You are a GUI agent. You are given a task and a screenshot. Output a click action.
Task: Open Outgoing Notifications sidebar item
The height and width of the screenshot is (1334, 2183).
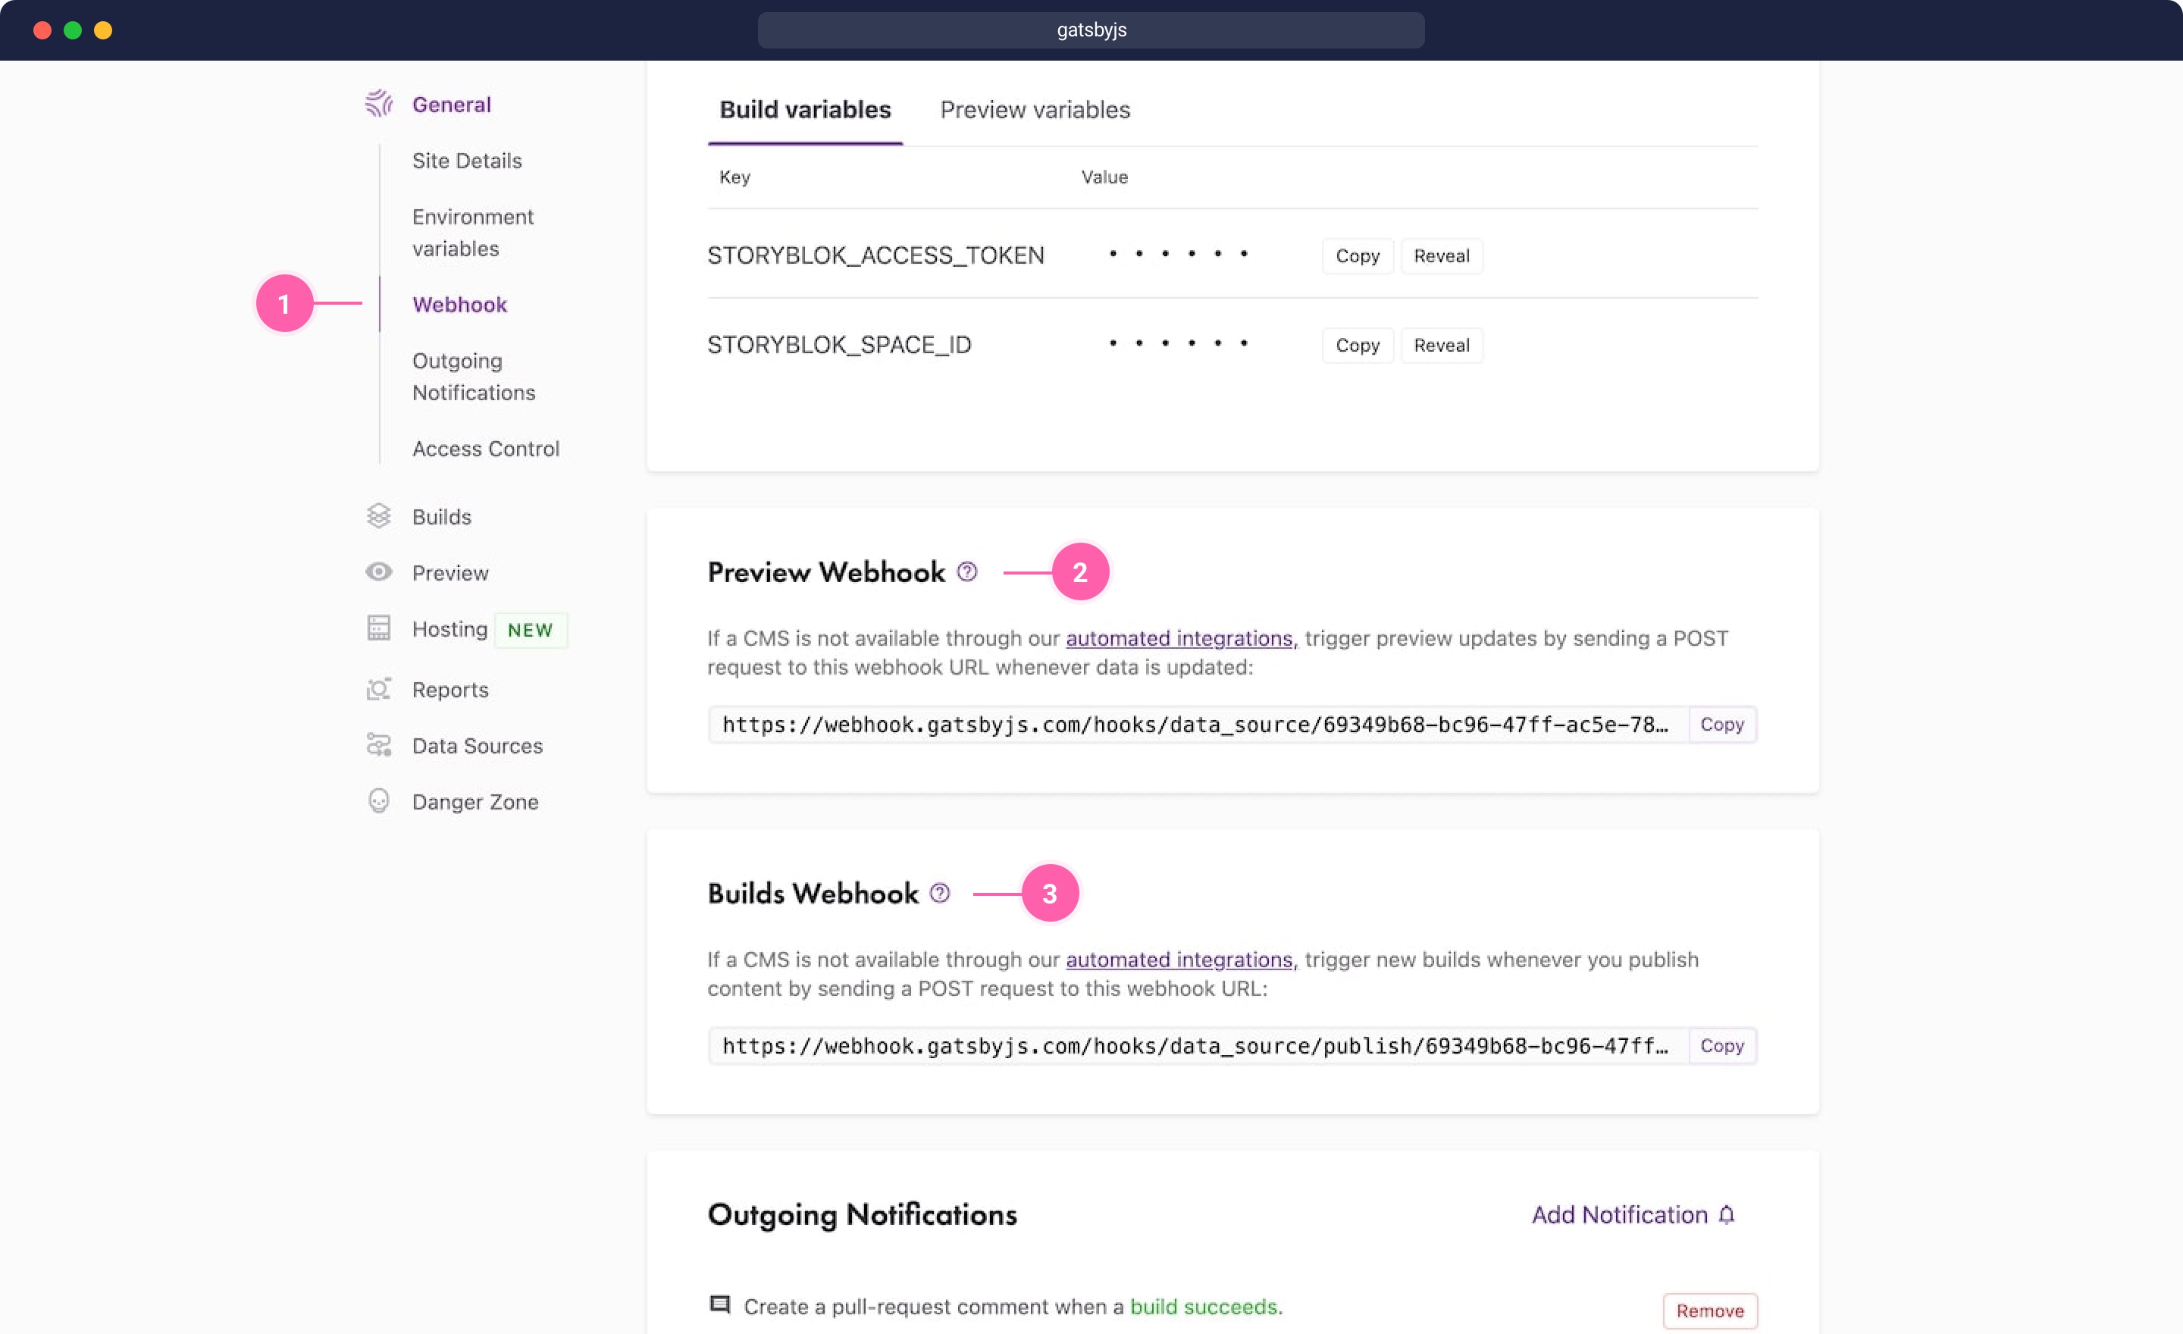click(x=474, y=377)
